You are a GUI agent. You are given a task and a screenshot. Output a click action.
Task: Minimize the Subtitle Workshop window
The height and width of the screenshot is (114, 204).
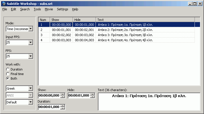coord(190,4)
